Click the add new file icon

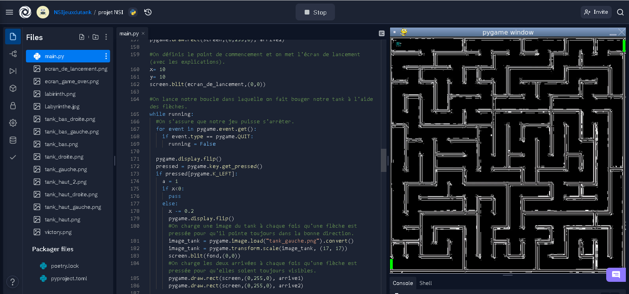(82, 37)
